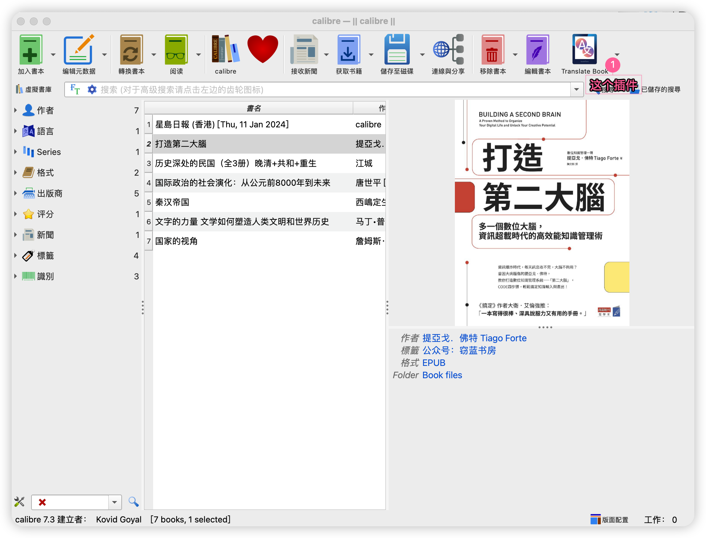The height and width of the screenshot is (538, 706).
Task: Open toolbar overflow arrow after Translate Book
Action: (617, 54)
